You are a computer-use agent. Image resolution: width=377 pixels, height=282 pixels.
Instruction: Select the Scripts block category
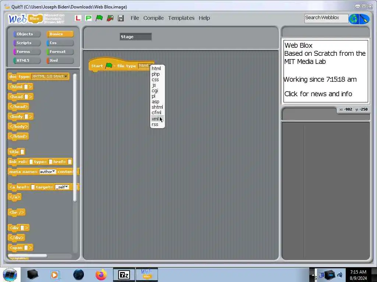point(27,43)
